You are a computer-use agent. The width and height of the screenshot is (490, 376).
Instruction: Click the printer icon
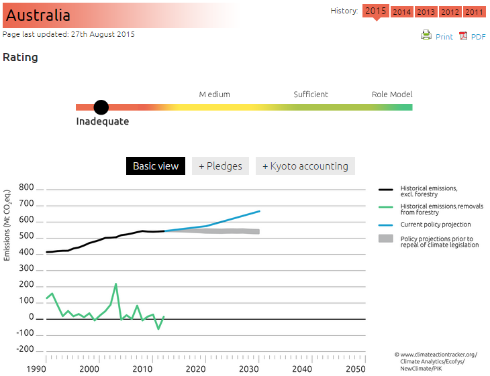click(426, 36)
